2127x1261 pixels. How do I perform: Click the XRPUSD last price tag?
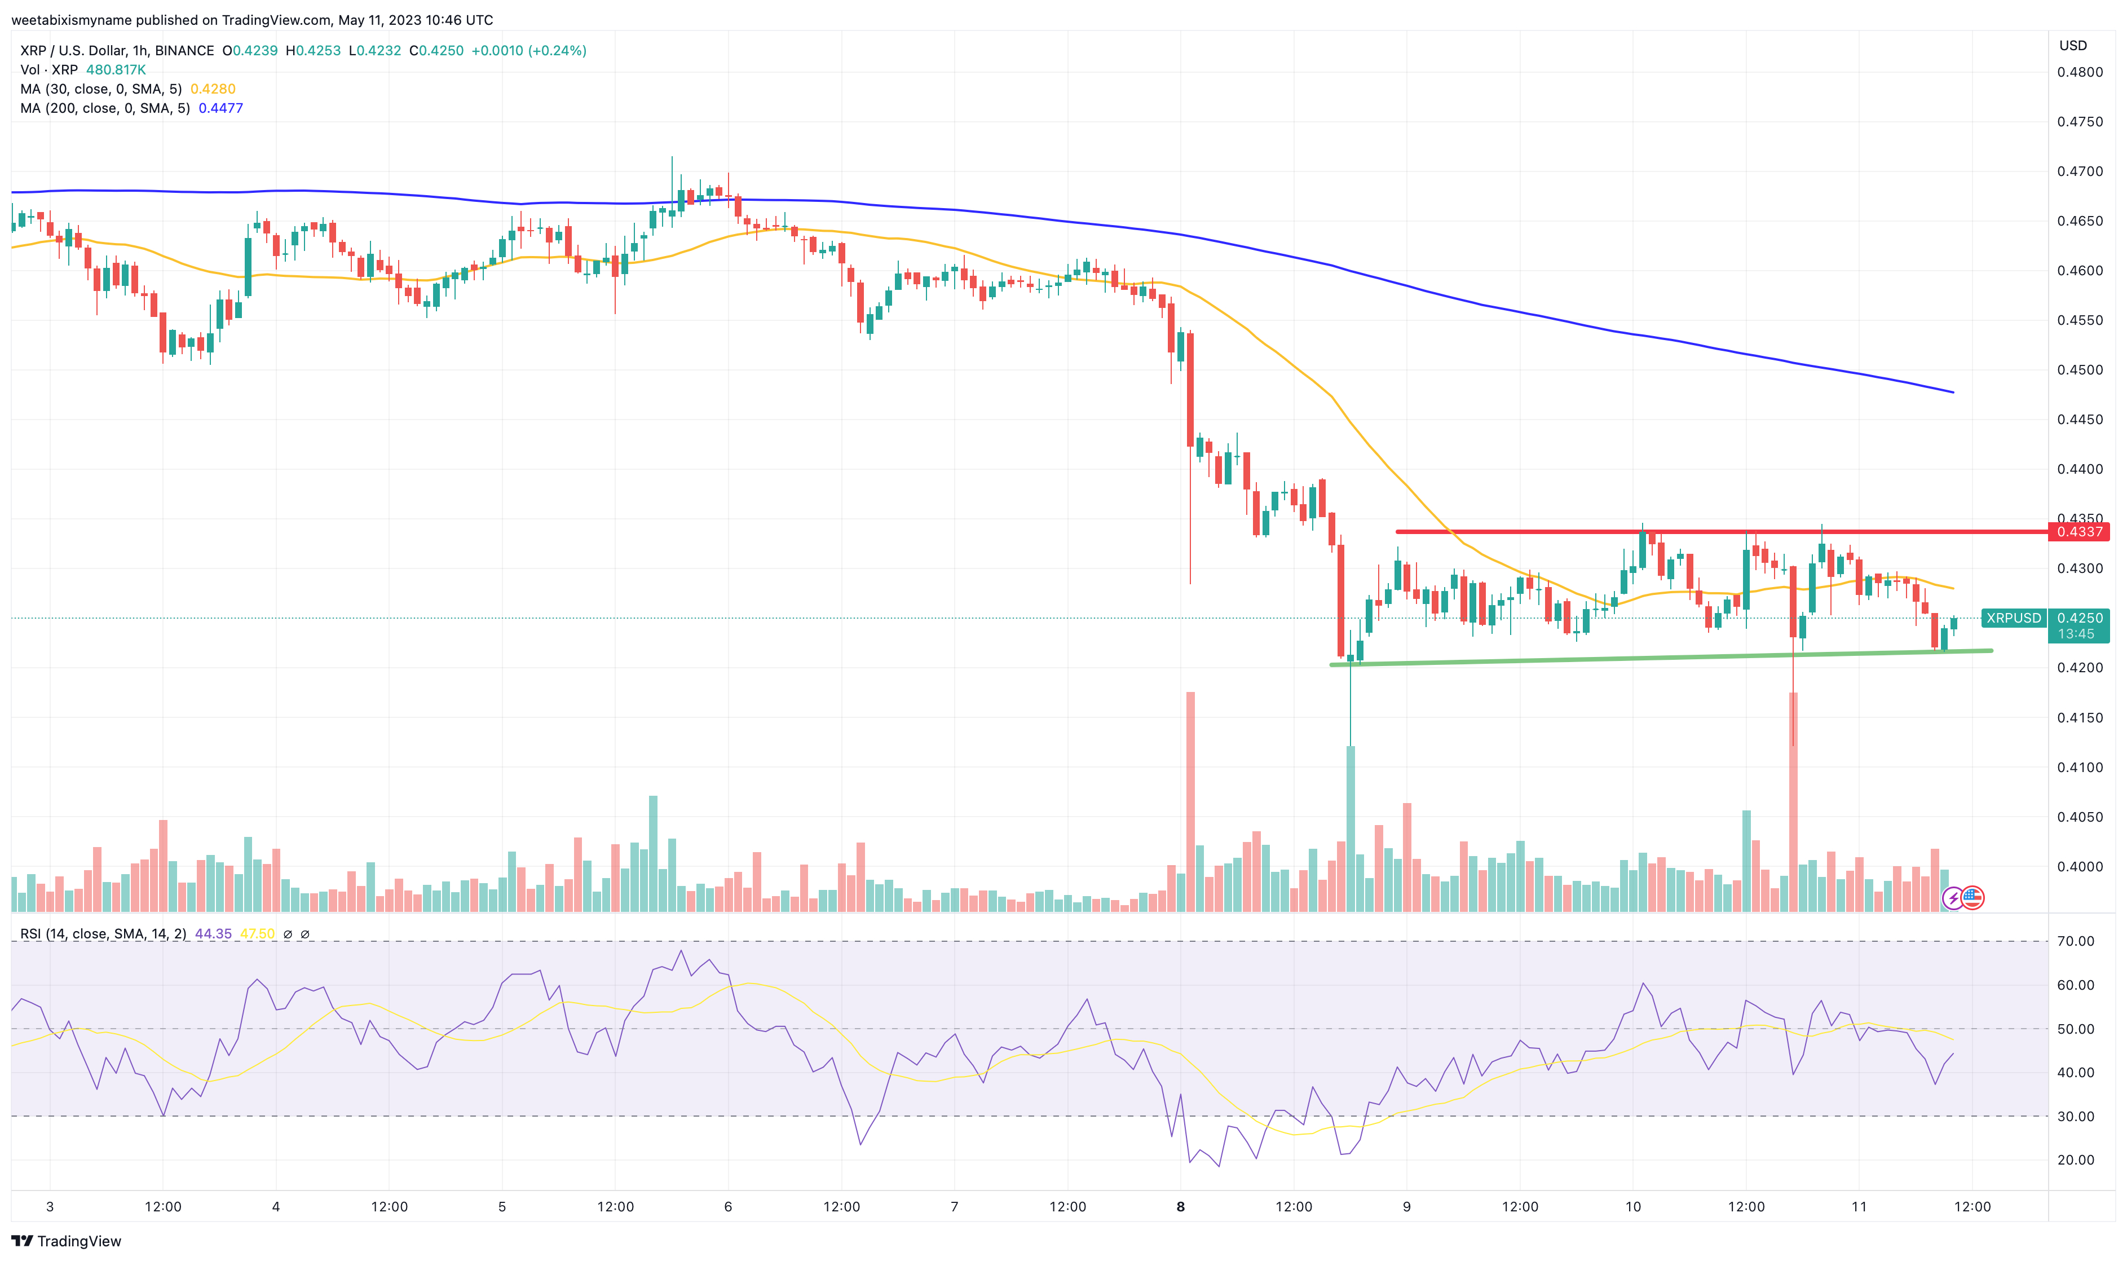(2013, 618)
